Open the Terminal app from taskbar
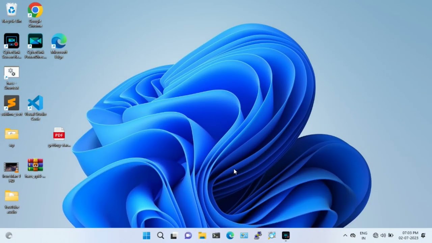 [216, 236]
